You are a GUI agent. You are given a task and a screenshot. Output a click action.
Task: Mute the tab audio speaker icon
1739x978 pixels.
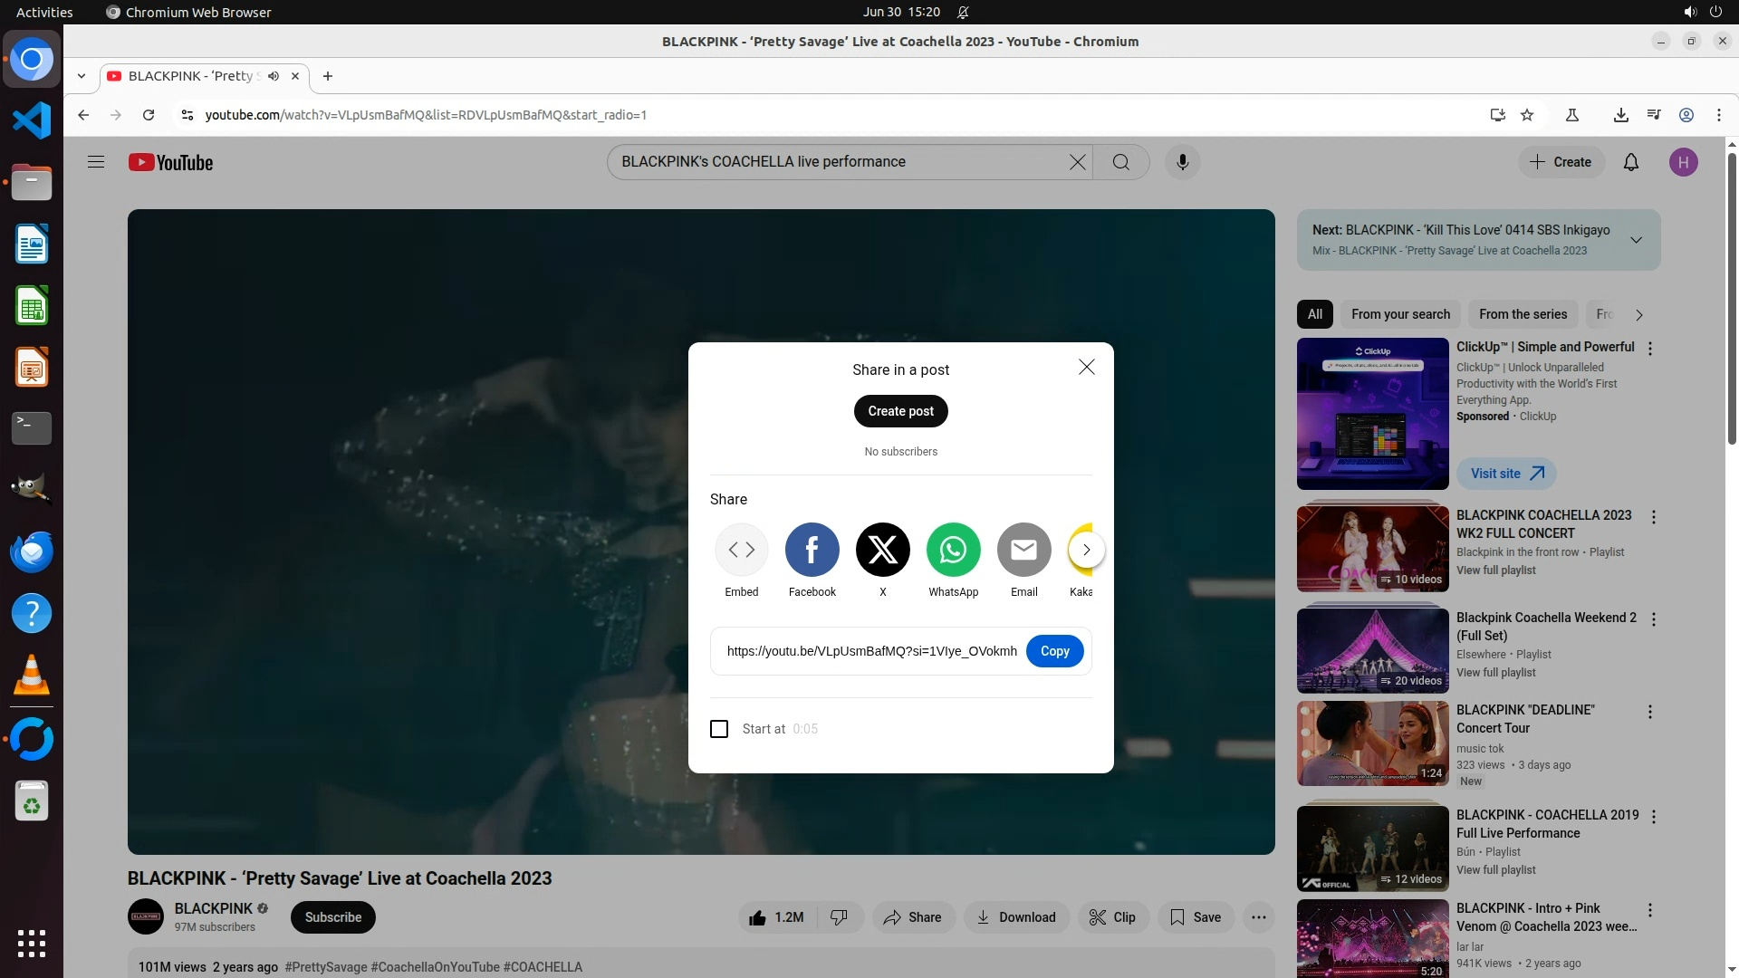tap(274, 76)
